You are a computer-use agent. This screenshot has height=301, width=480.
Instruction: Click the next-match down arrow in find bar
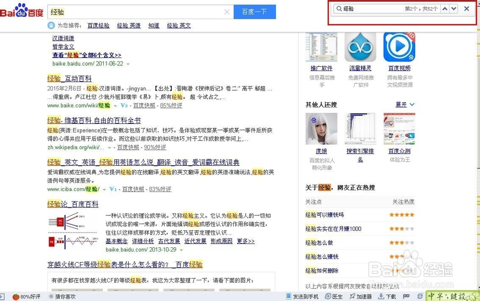tap(453, 8)
